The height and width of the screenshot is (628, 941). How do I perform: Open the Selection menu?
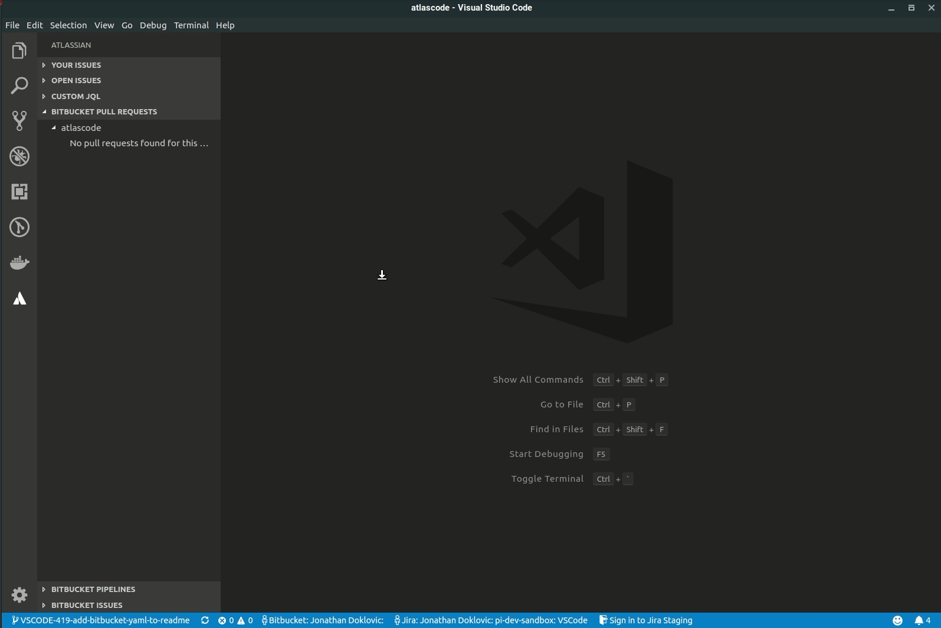click(68, 25)
